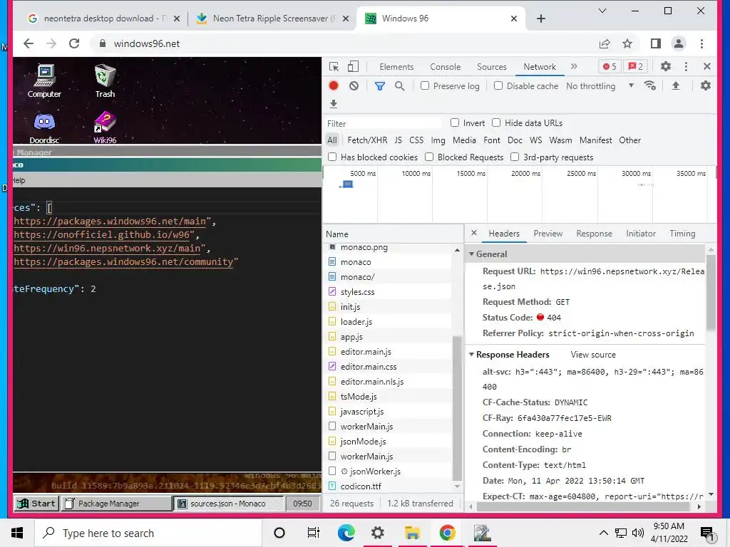Open the Trash desktop icon
The image size is (730, 547).
tap(105, 81)
